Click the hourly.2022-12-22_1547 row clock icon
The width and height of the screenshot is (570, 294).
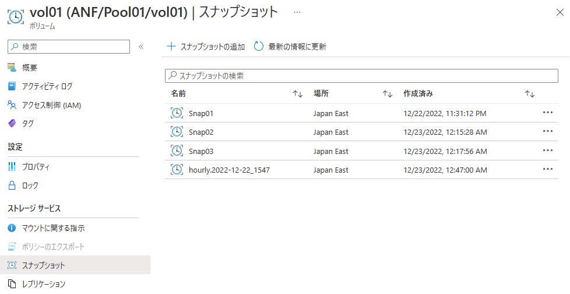tap(177, 170)
